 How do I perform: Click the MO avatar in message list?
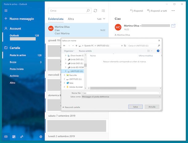point(51,29)
